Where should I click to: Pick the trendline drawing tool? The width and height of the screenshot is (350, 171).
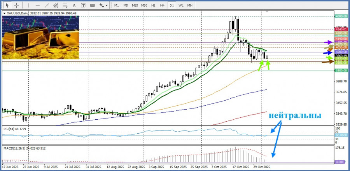pos(47,5)
